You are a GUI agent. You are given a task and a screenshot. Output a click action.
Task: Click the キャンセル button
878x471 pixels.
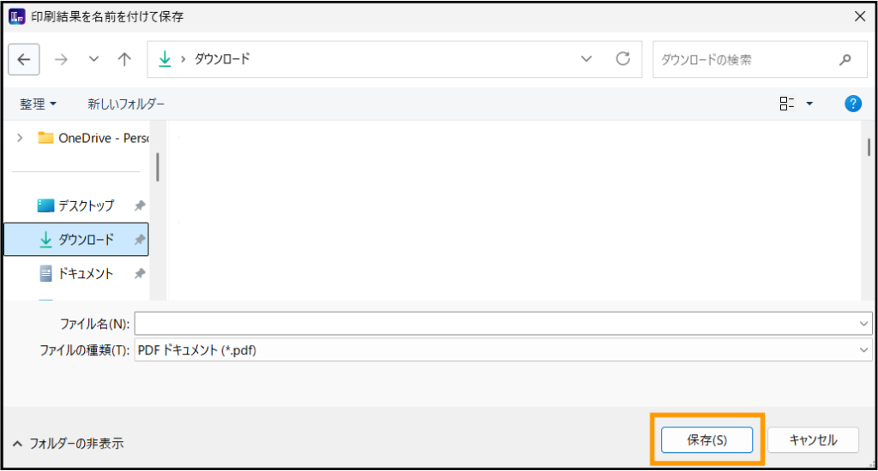tap(813, 440)
